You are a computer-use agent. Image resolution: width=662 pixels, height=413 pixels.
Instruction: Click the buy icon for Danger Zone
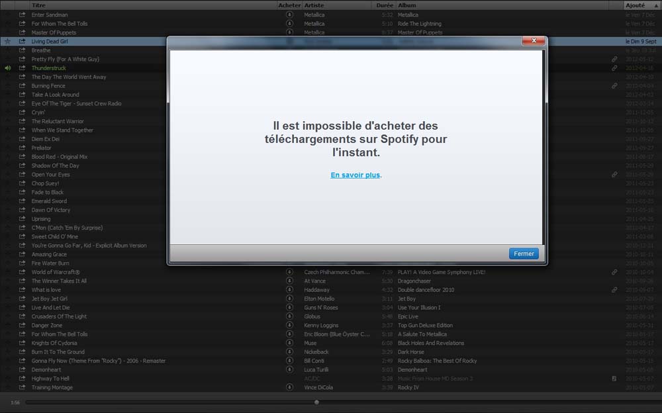click(x=290, y=325)
